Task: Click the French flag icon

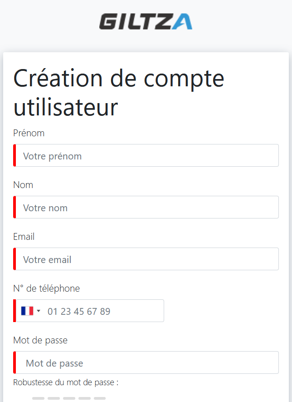Action: [x=27, y=311]
